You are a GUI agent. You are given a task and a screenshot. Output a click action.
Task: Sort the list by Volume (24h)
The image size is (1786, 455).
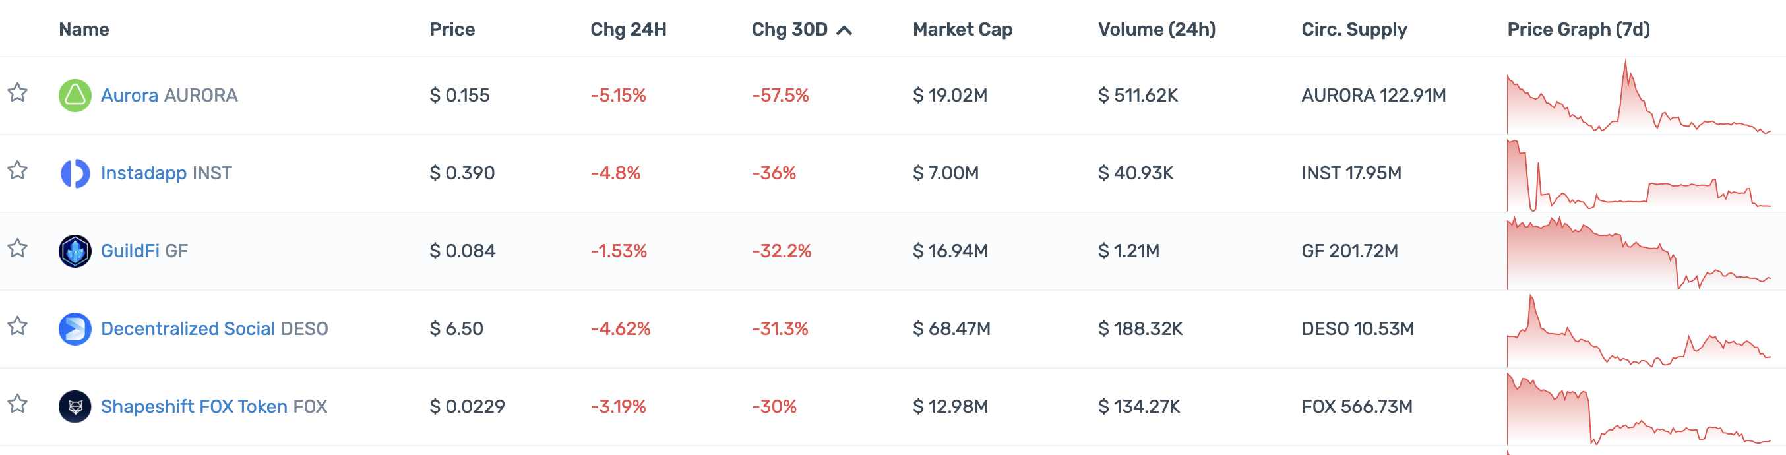click(1156, 29)
